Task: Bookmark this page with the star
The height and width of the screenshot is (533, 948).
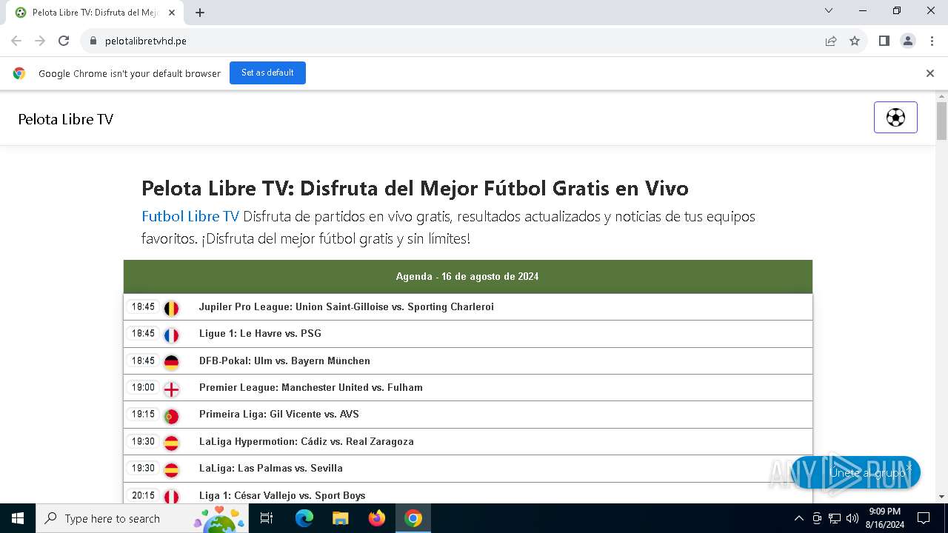Action: (x=855, y=41)
